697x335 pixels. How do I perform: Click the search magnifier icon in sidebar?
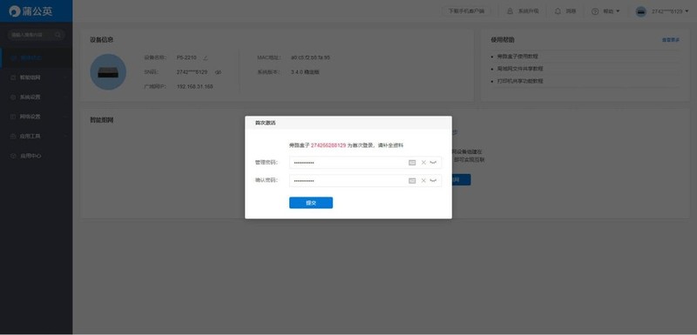click(58, 35)
